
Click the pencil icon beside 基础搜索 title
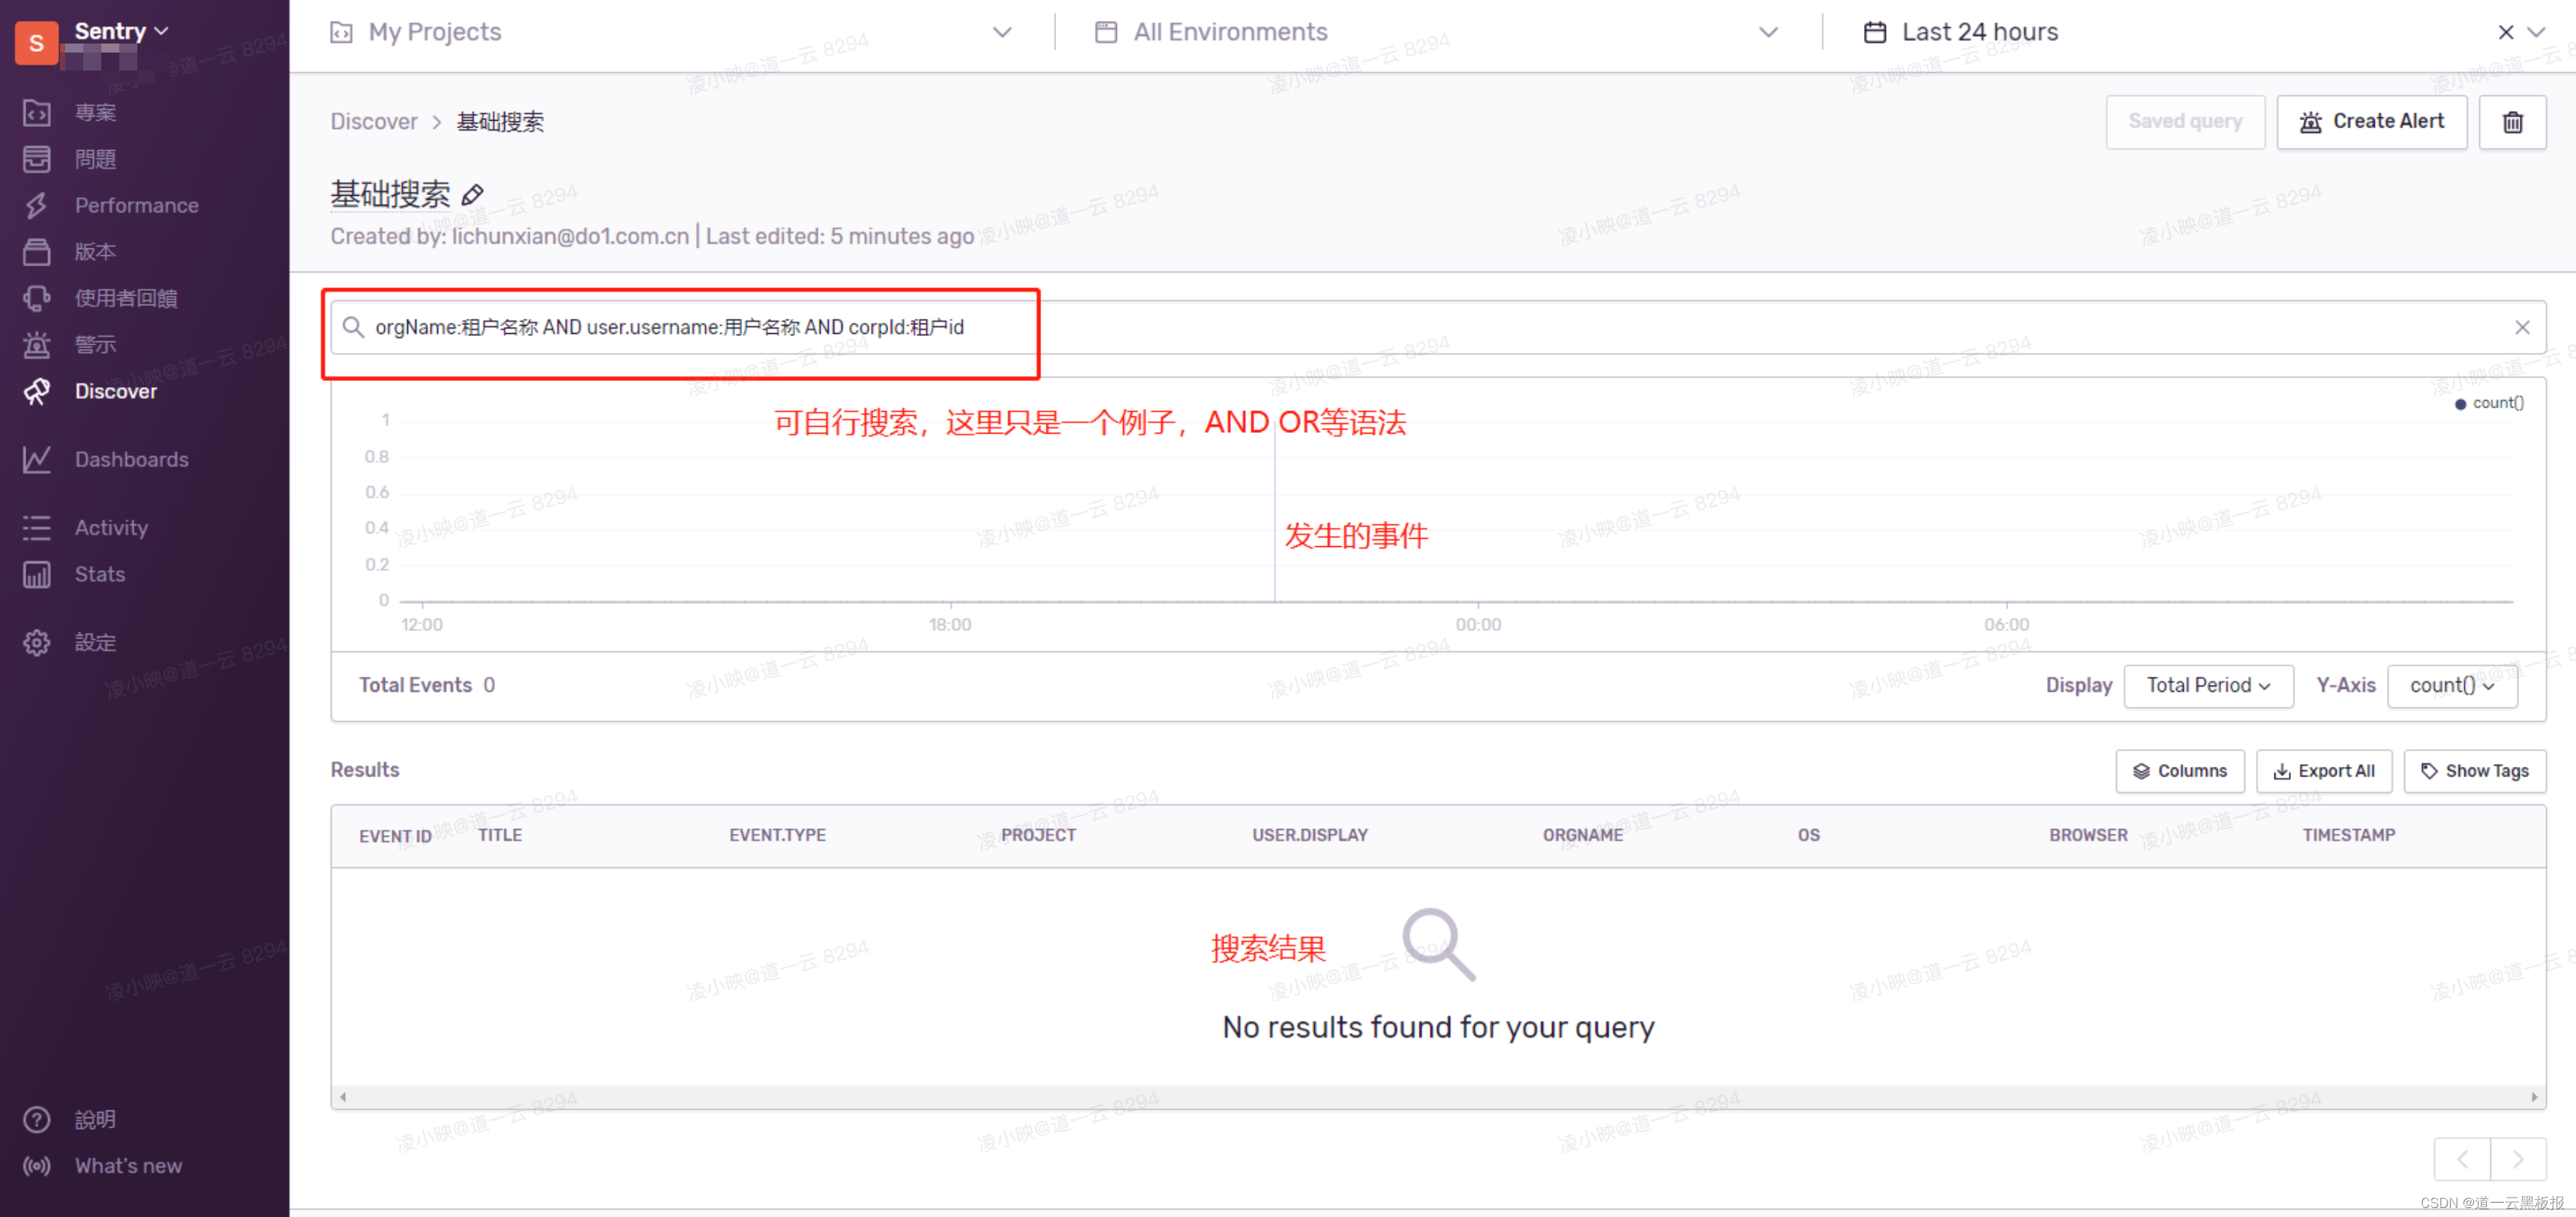coord(472,195)
